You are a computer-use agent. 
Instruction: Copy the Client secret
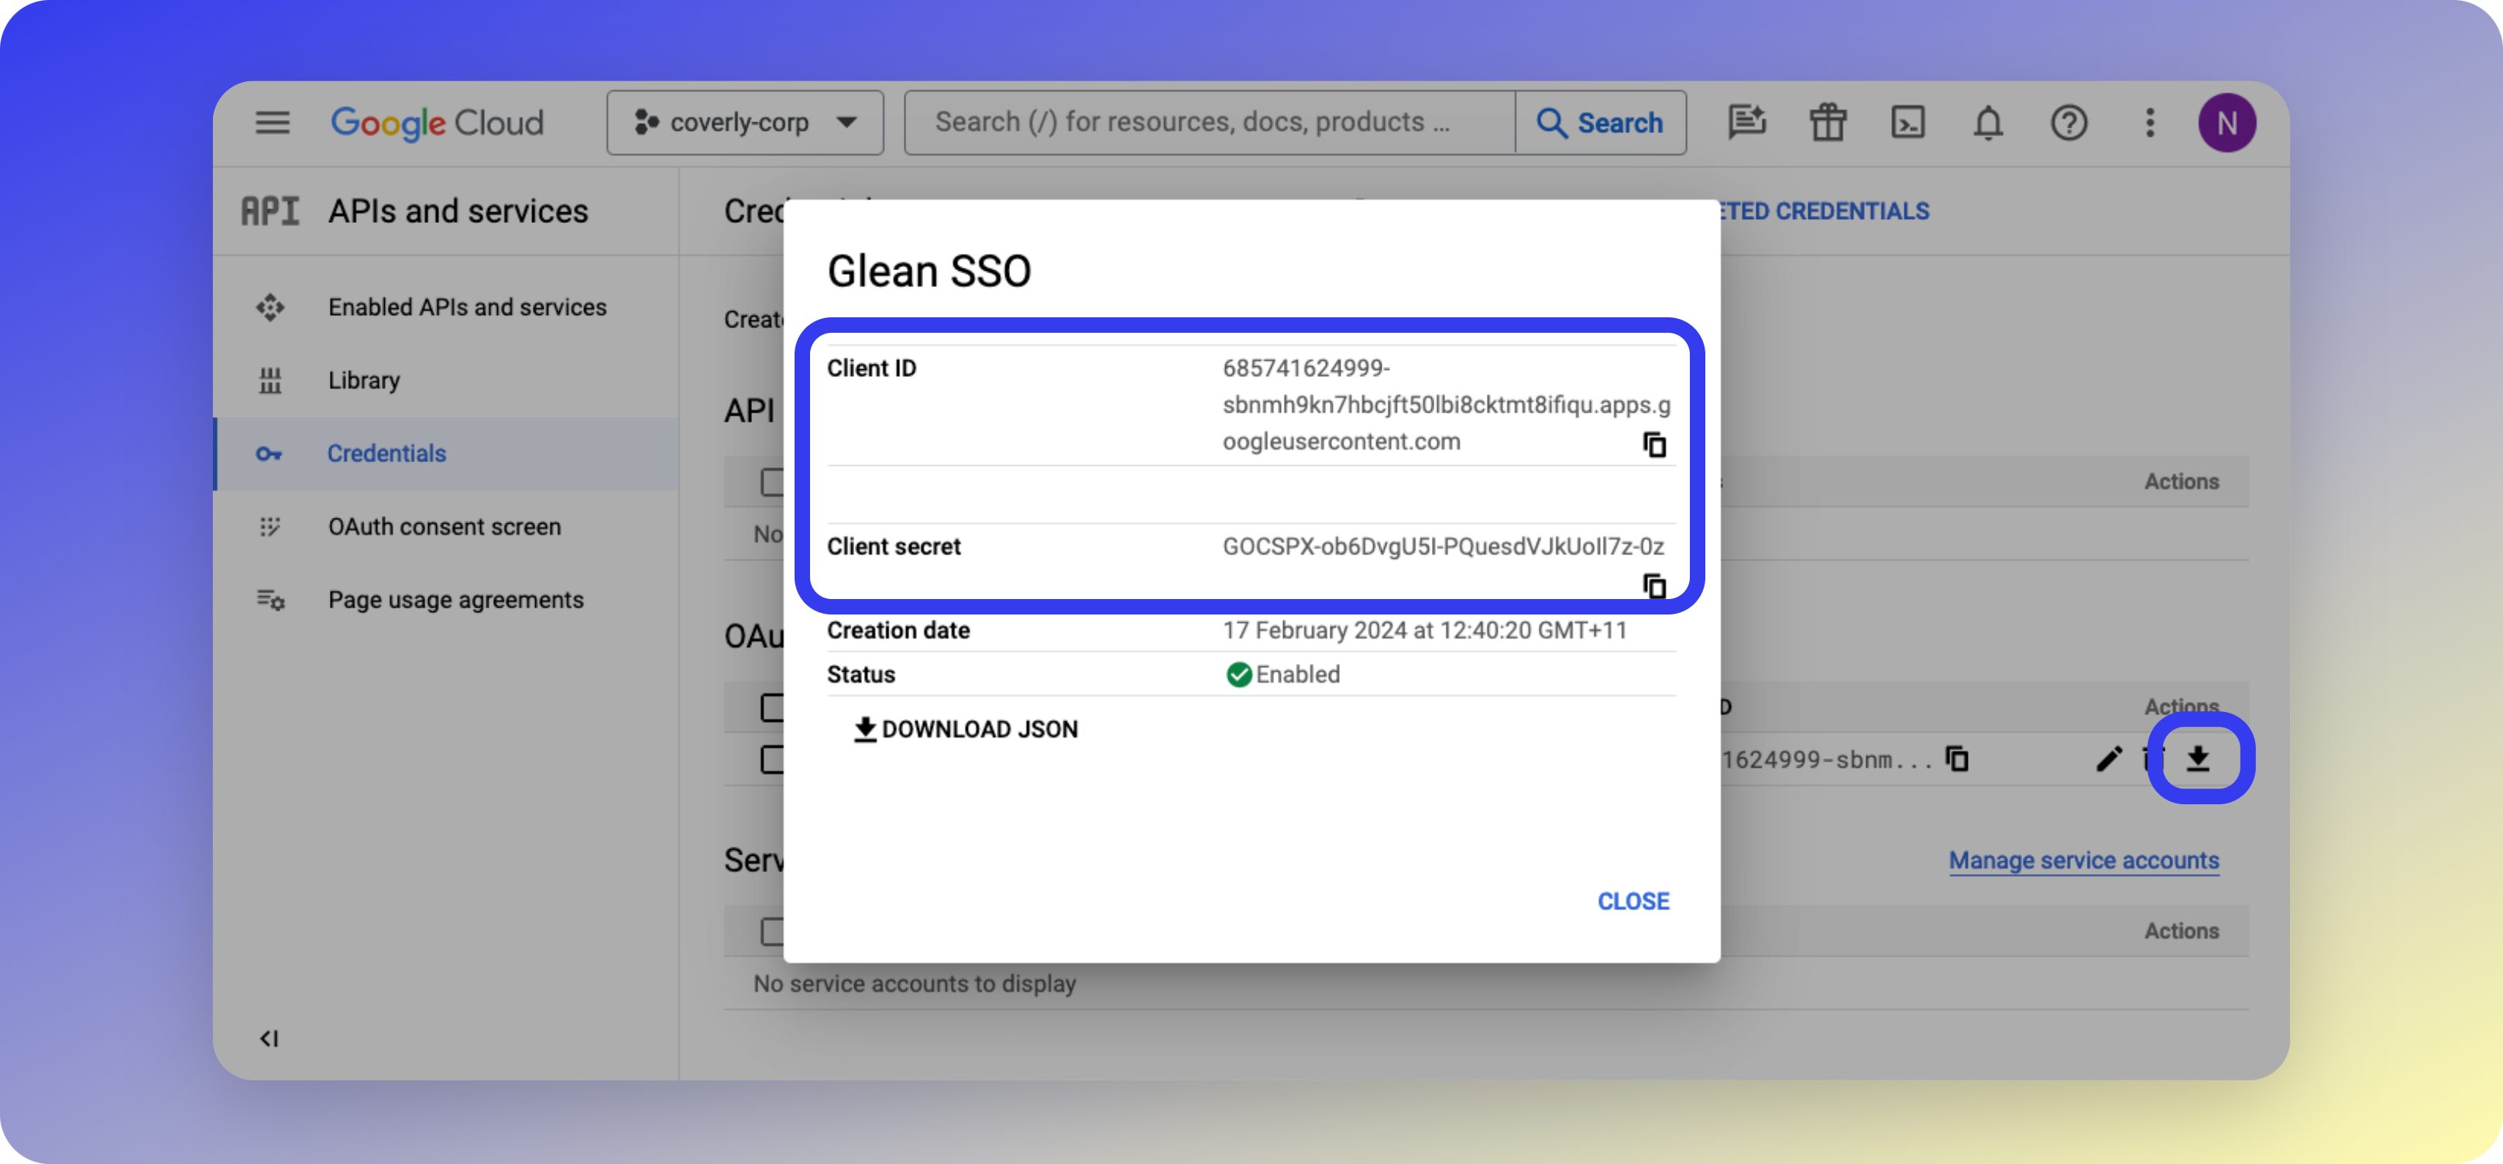click(1653, 587)
